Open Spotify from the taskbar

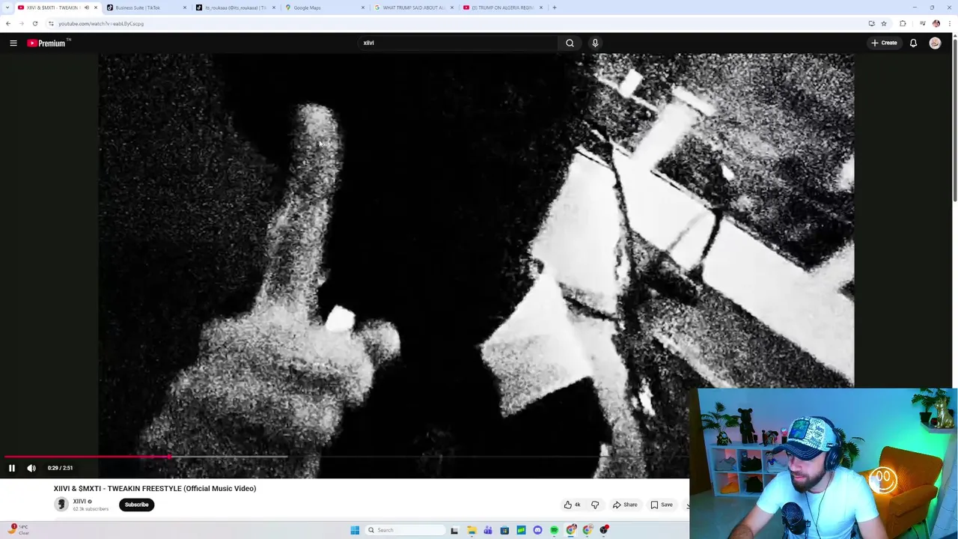click(x=554, y=530)
